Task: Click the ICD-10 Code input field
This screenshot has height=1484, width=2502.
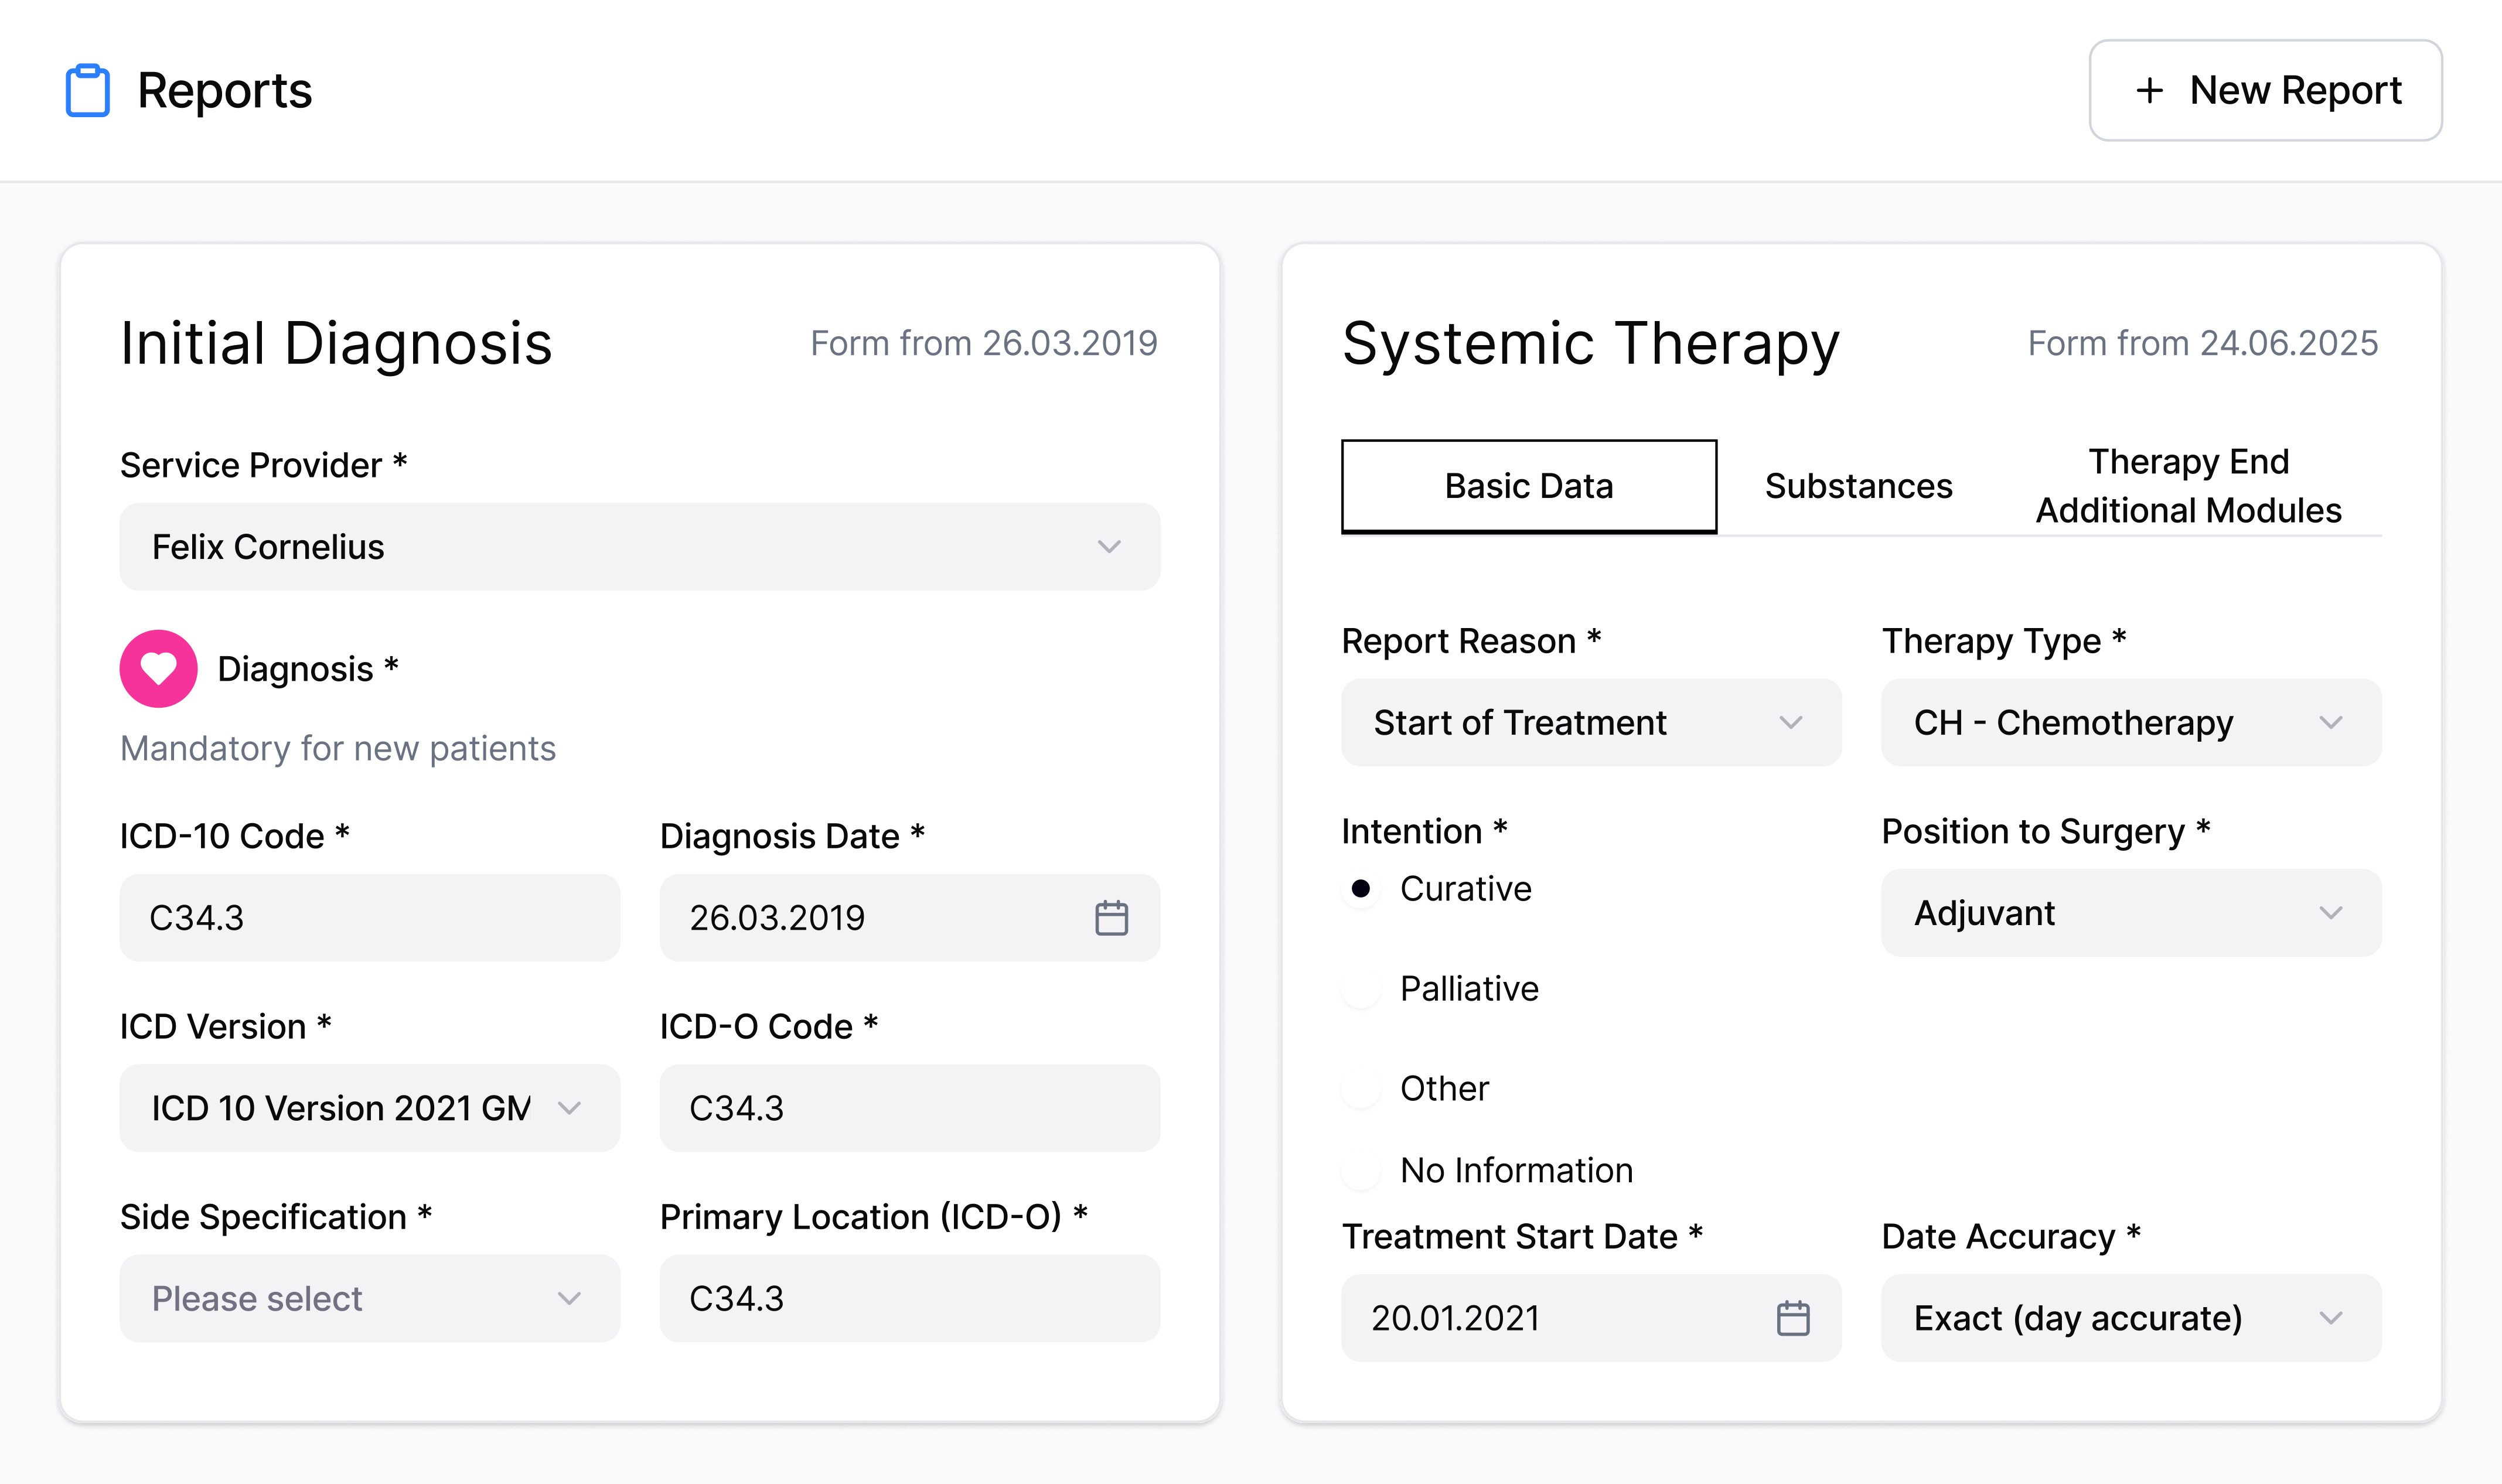Action: tap(369, 917)
